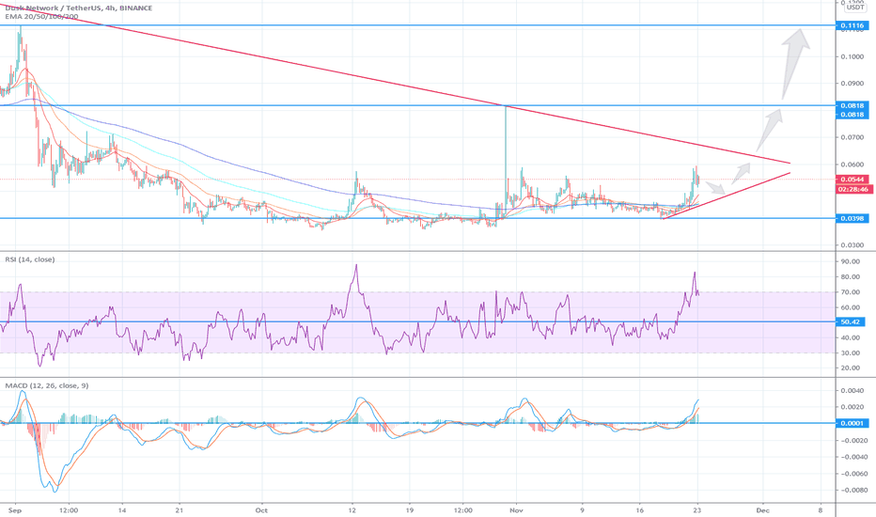Click the 23 date on time axis
This screenshot has width=876, height=517.
[696, 510]
